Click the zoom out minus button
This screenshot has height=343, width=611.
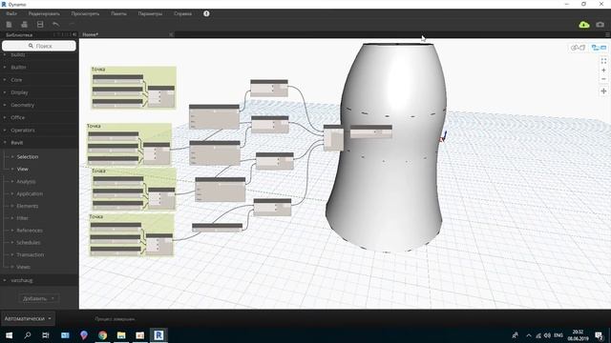click(603, 79)
